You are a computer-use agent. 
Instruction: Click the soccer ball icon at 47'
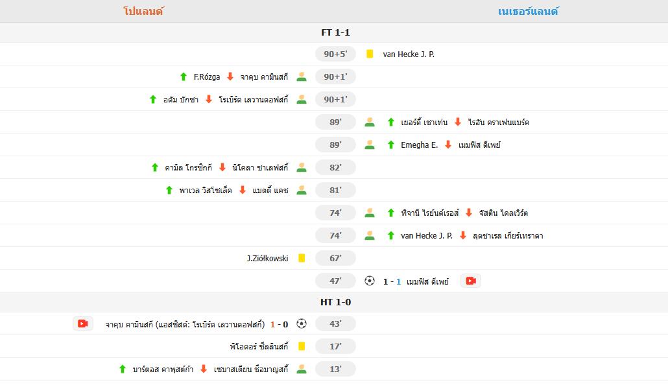[370, 281]
